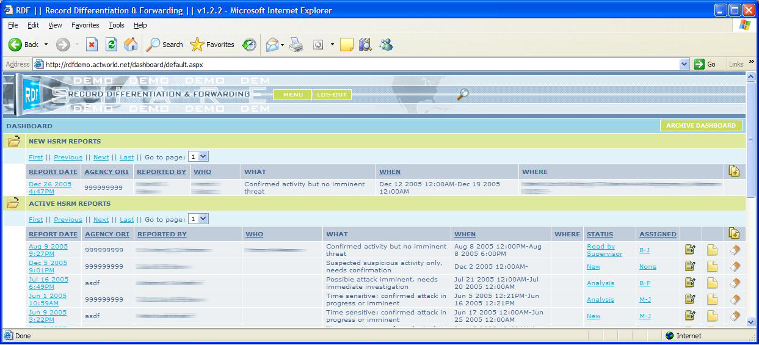Click the eraser icon for Dec 5 2005 report
Image resolution: width=759 pixels, height=345 pixels.
735,266
